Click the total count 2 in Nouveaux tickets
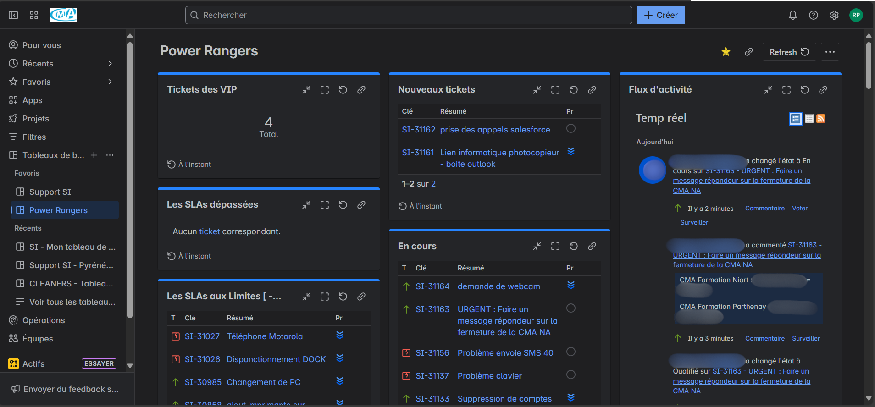Viewport: 875px width, 407px height. tap(433, 184)
